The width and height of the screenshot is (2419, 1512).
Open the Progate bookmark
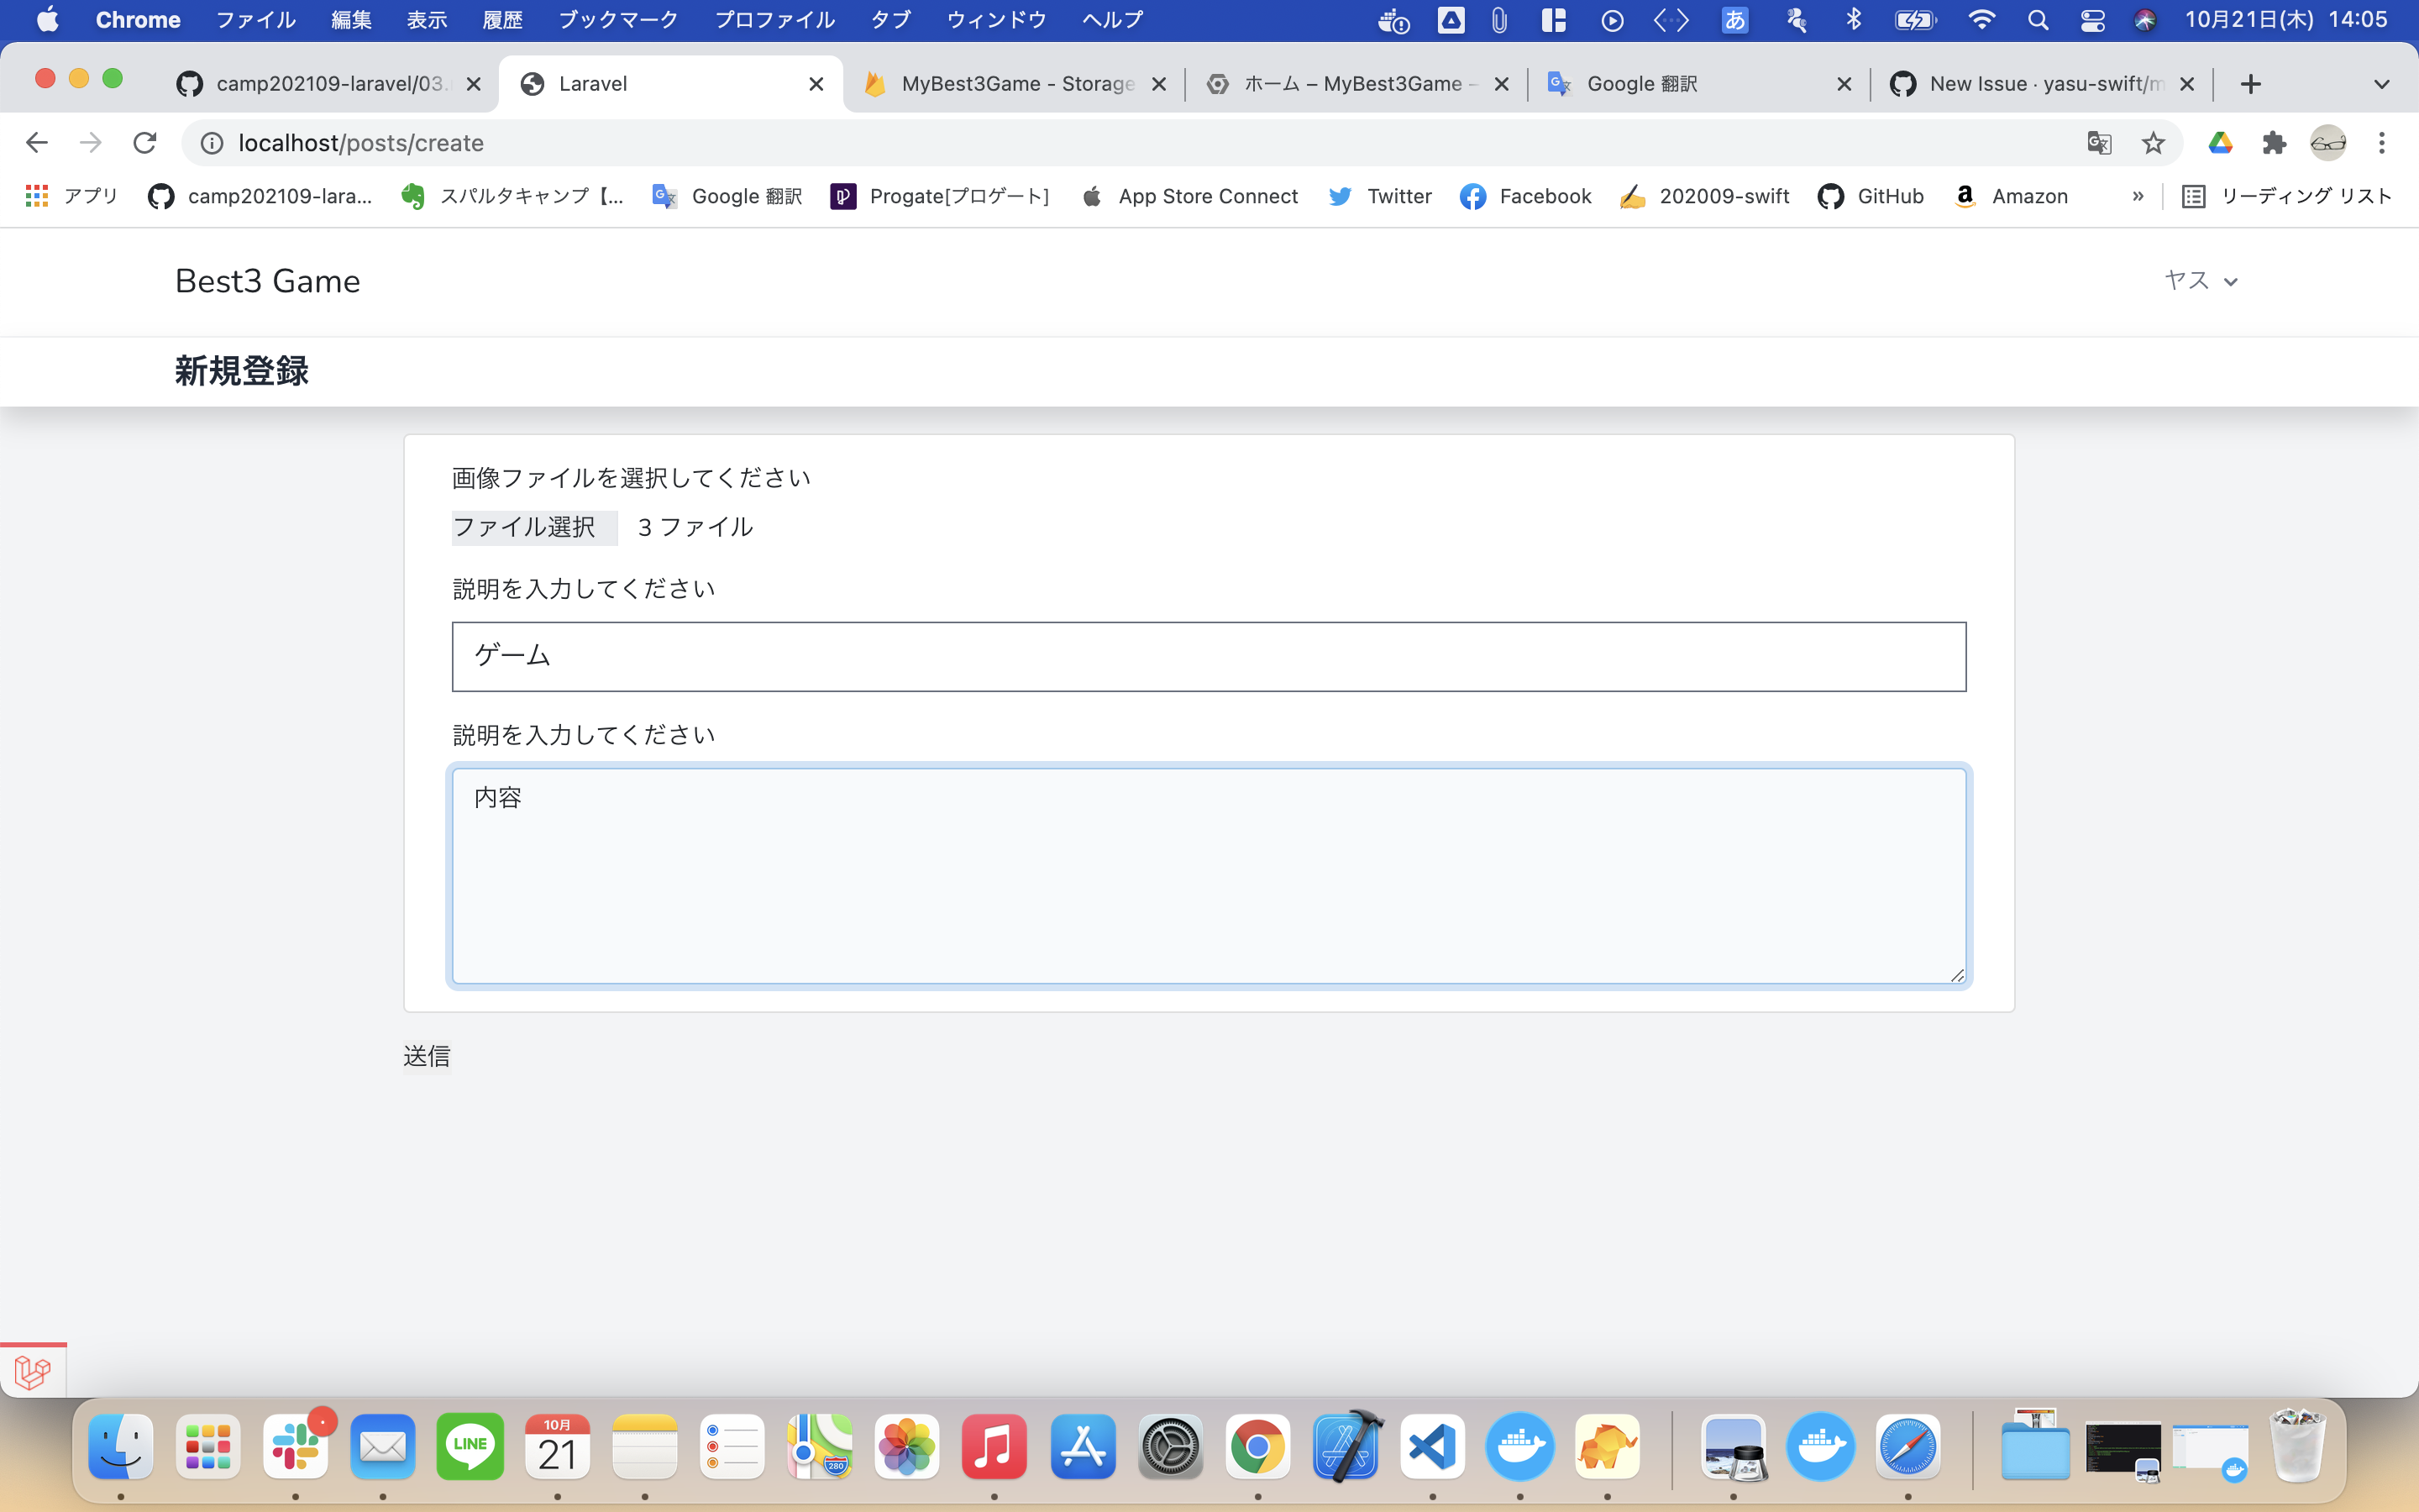click(940, 196)
